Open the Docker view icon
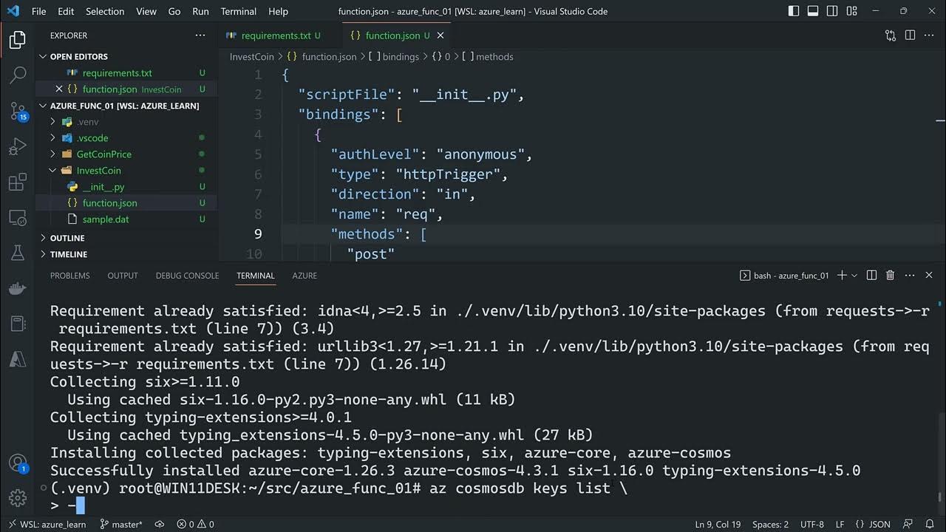Viewport: 946px width, 532px height. tap(18, 289)
